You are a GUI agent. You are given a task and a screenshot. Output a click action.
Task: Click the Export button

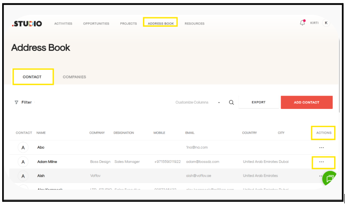[259, 102]
